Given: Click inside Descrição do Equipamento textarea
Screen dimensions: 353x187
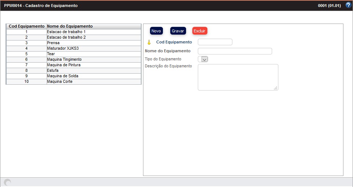Looking at the screenshot, I should coord(238,77).
